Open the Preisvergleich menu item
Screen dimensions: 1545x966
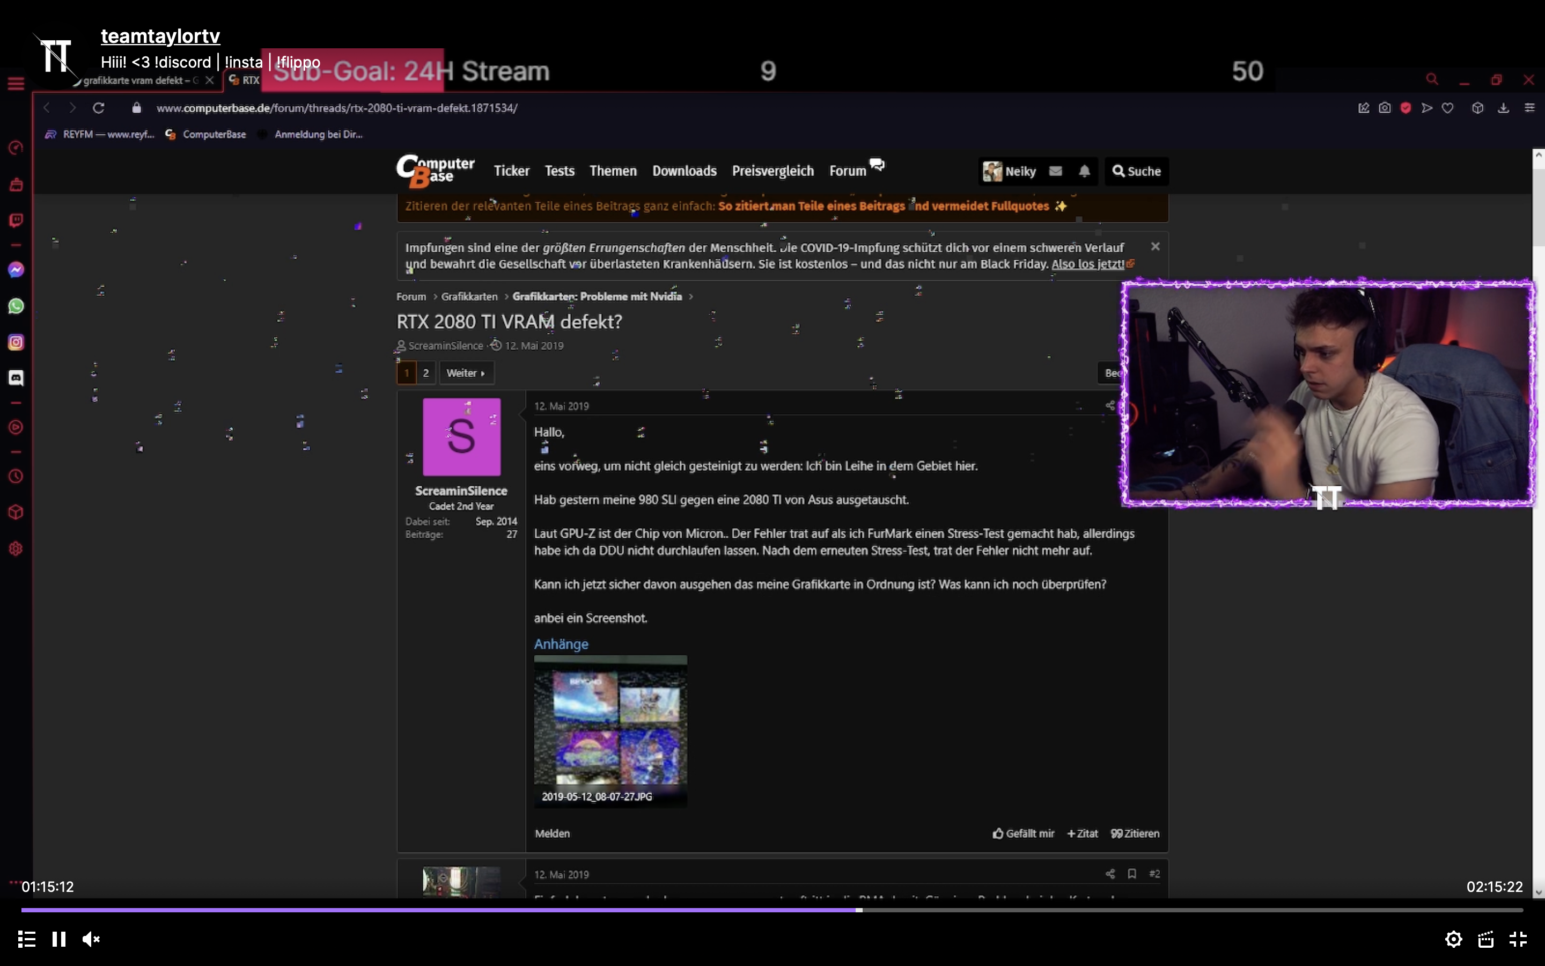tap(772, 171)
